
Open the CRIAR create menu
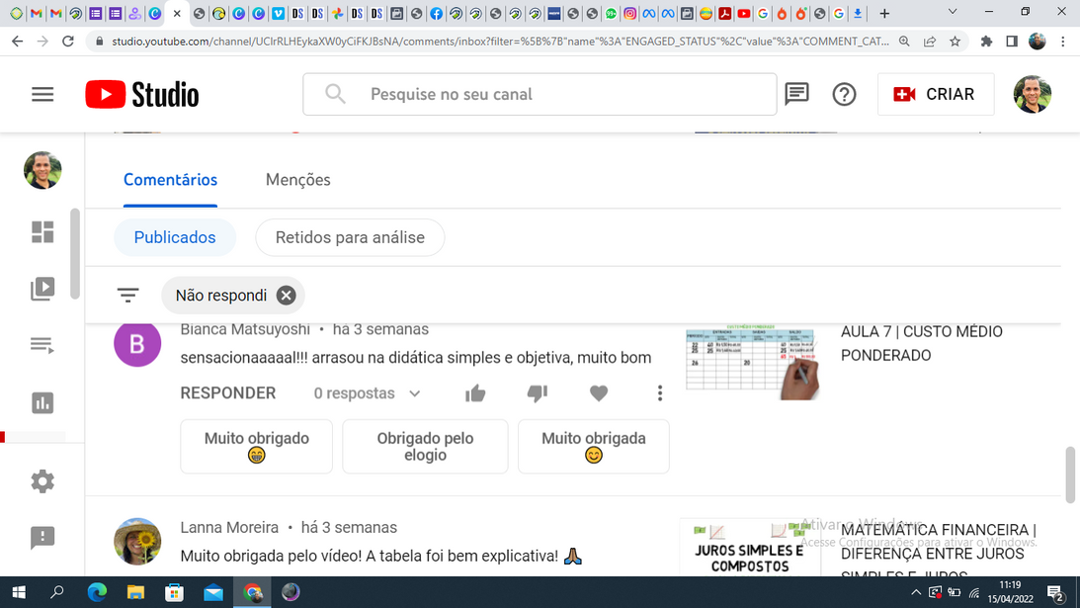[935, 94]
